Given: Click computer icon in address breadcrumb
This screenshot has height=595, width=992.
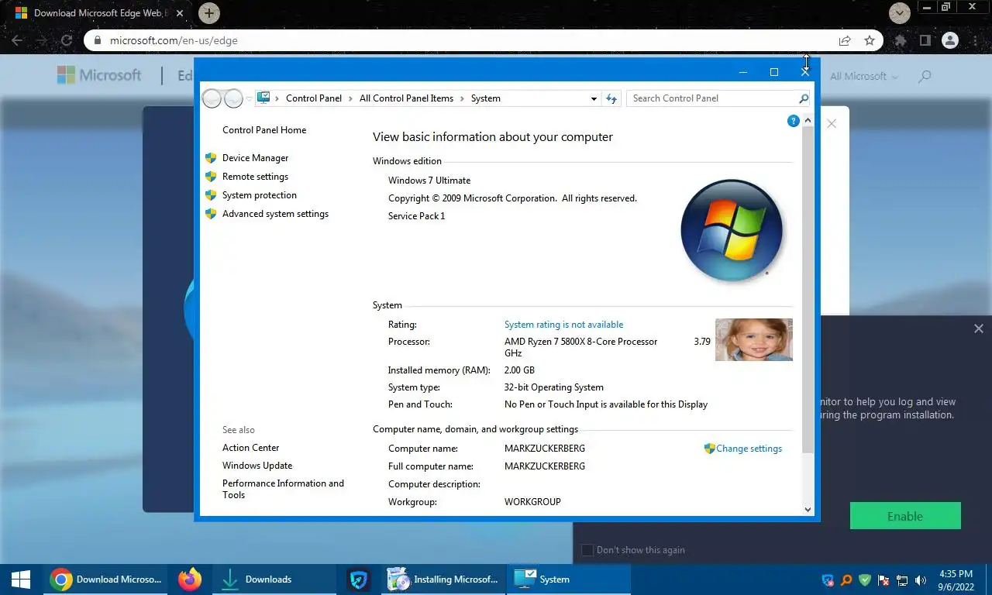Looking at the screenshot, I should [x=263, y=98].
